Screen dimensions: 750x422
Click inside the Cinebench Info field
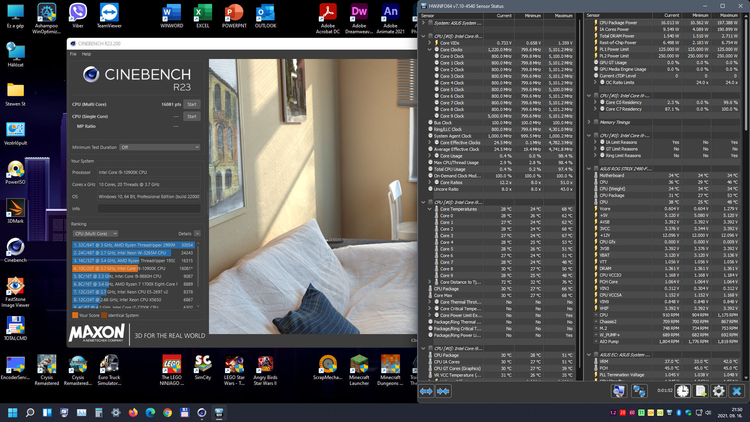pos(149,209)
